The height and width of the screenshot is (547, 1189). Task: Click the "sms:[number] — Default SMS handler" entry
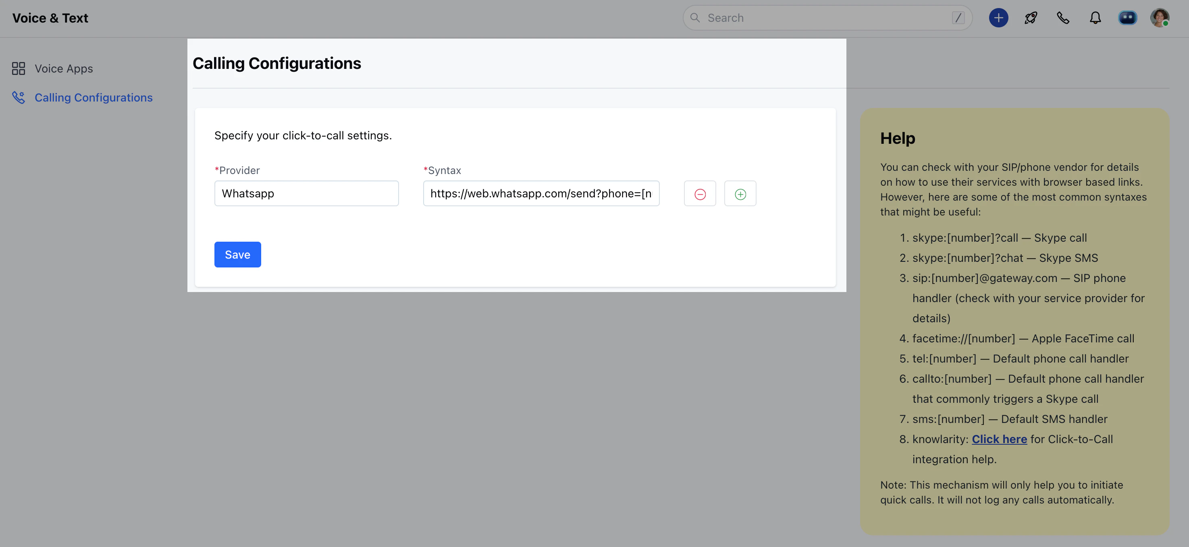[x=1010, y=419]
